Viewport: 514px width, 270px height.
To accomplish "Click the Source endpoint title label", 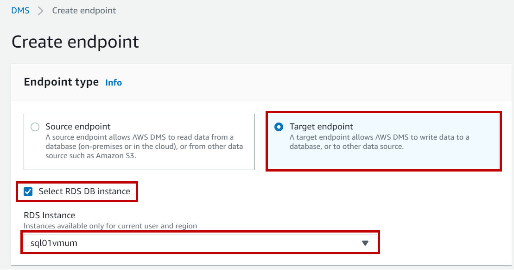I will [x=78, y=127].
